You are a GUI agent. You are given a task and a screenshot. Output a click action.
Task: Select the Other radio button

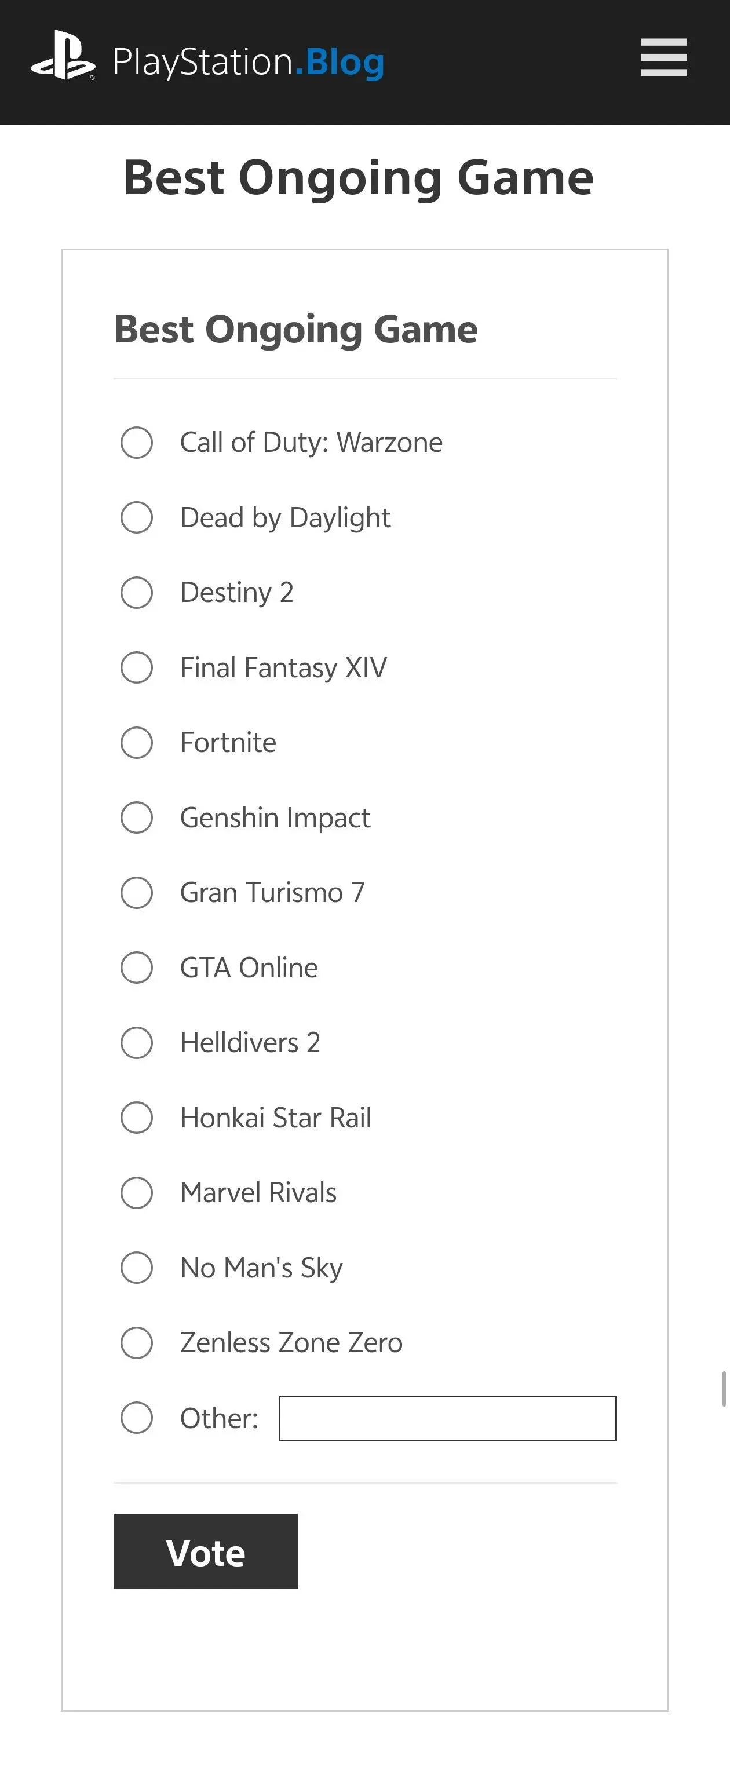pyautogui.click(x=137, y=1418)
